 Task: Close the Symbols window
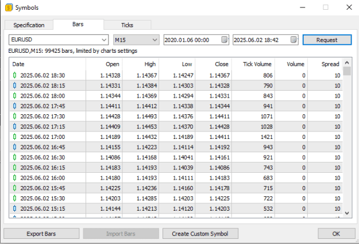pyautogui.click(x=349, y=7)
